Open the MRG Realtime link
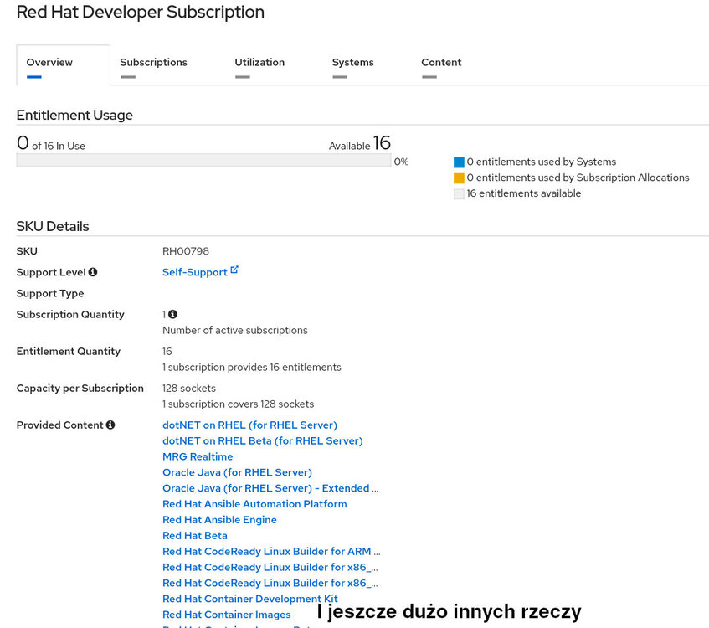 (x=198, y=456)
